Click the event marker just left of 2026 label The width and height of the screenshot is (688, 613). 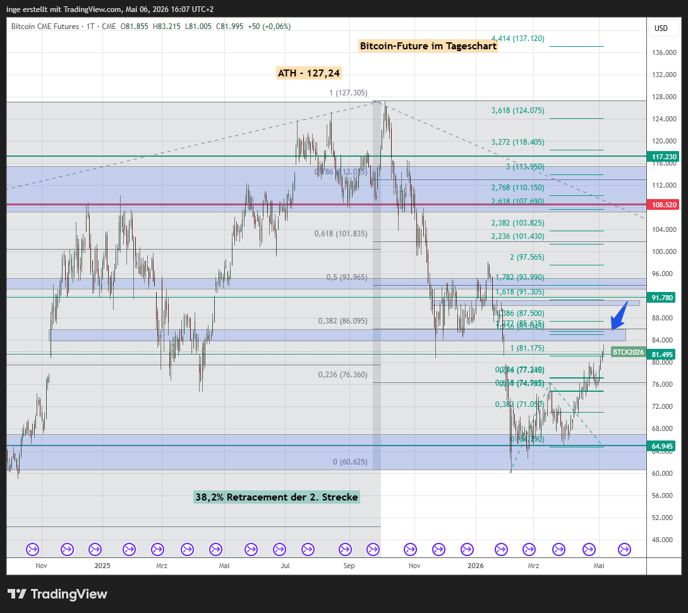coord(468,549)
